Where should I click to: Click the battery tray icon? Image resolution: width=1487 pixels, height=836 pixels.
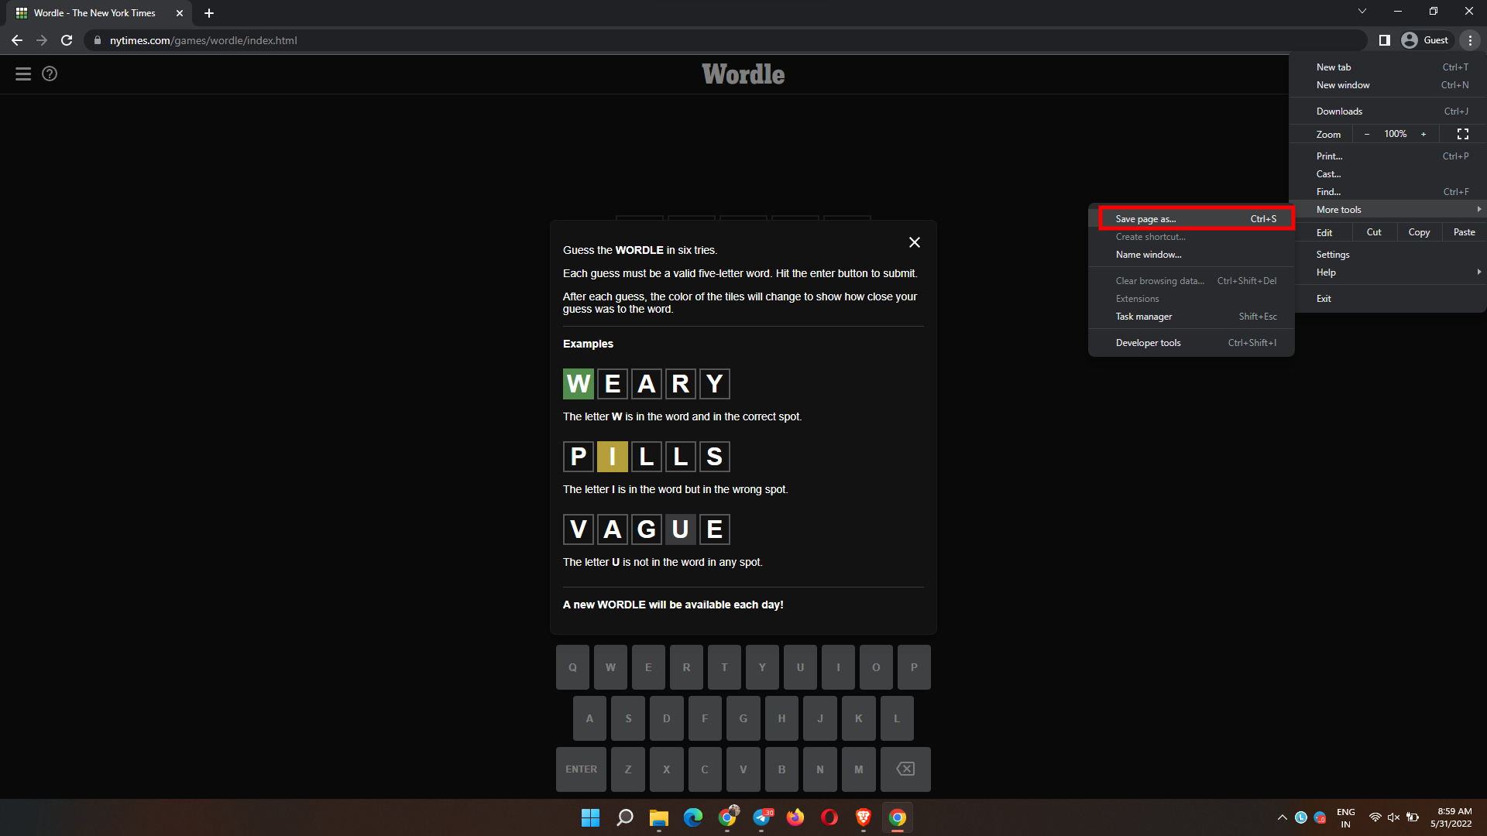[x=1413, y=817]
